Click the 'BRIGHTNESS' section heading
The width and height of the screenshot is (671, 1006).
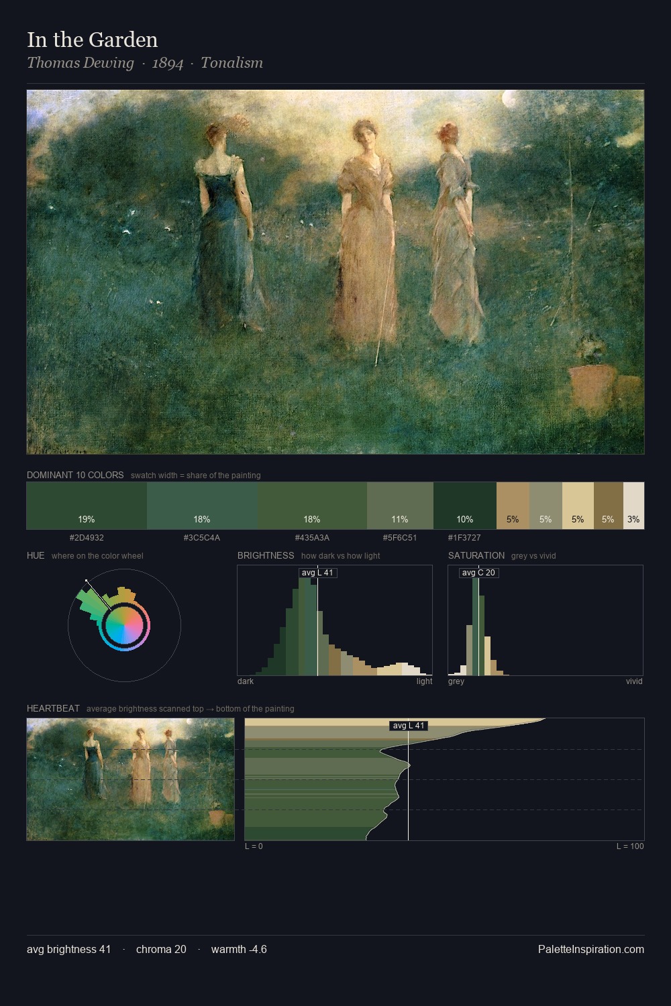point(266,555)
